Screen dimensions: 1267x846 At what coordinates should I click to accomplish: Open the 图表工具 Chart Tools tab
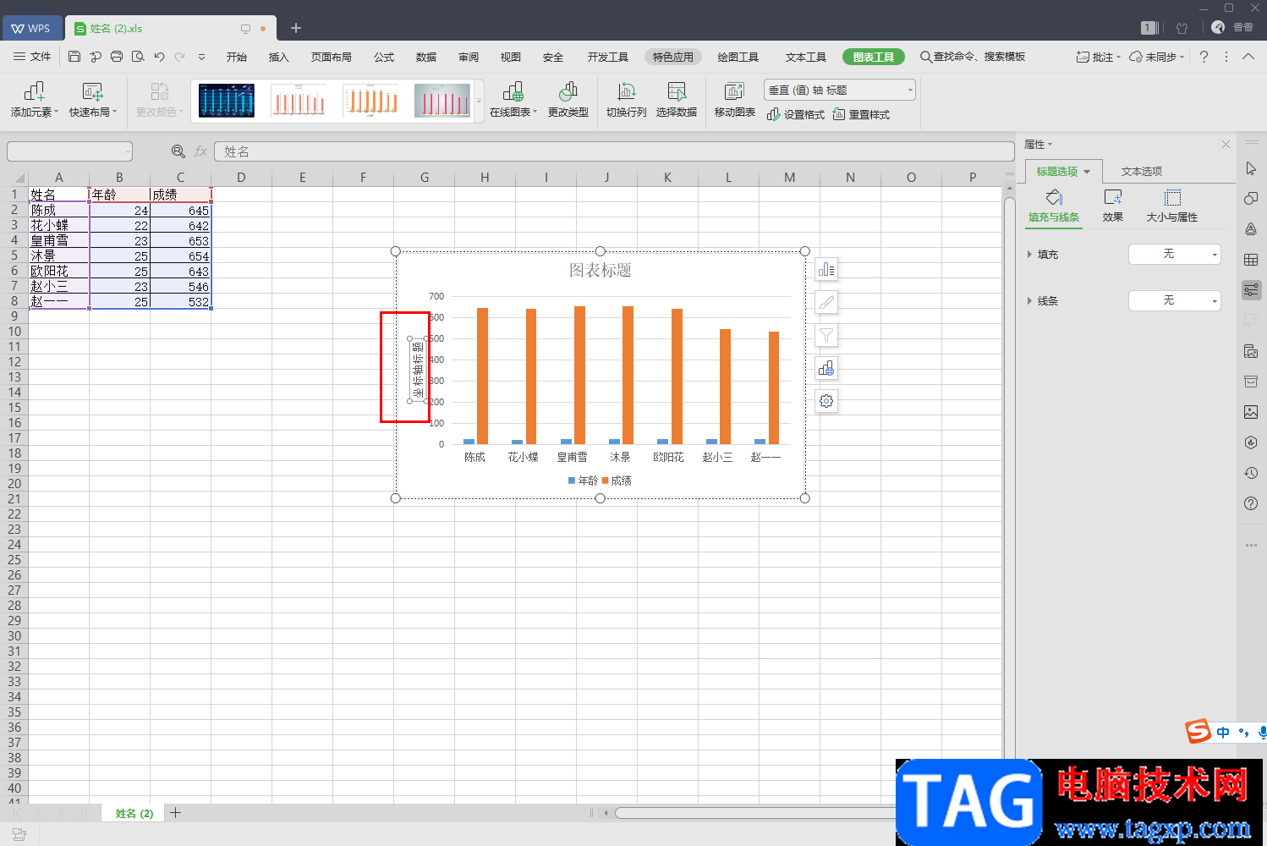point(874,57)
